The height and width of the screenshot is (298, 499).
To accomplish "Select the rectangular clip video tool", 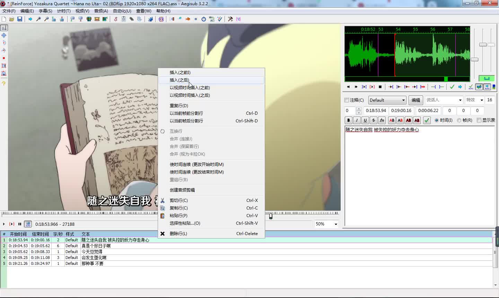I will click(4, 66).
